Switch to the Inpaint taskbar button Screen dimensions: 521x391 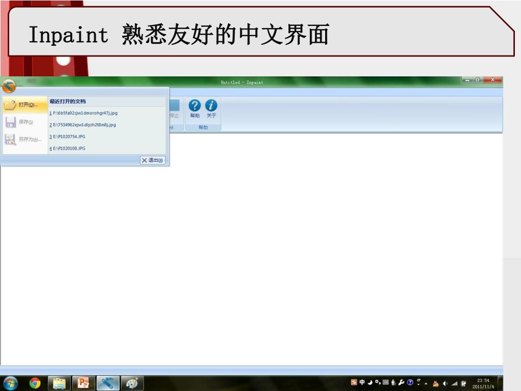[x=108, y=383]
